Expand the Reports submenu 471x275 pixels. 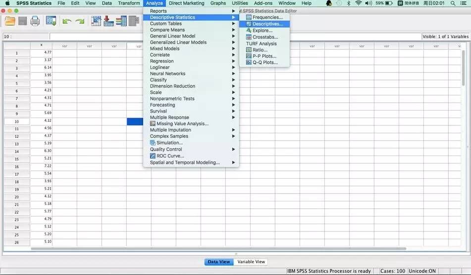191,11
